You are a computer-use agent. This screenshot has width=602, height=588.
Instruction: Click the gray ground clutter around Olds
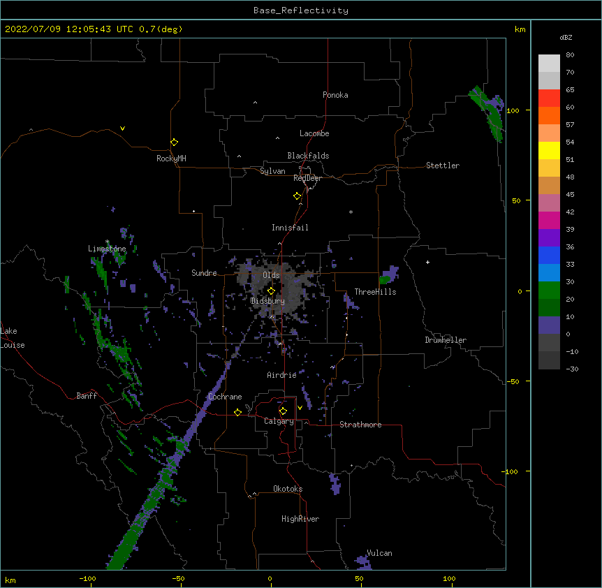pyautogui.click(x=277, y=287)
